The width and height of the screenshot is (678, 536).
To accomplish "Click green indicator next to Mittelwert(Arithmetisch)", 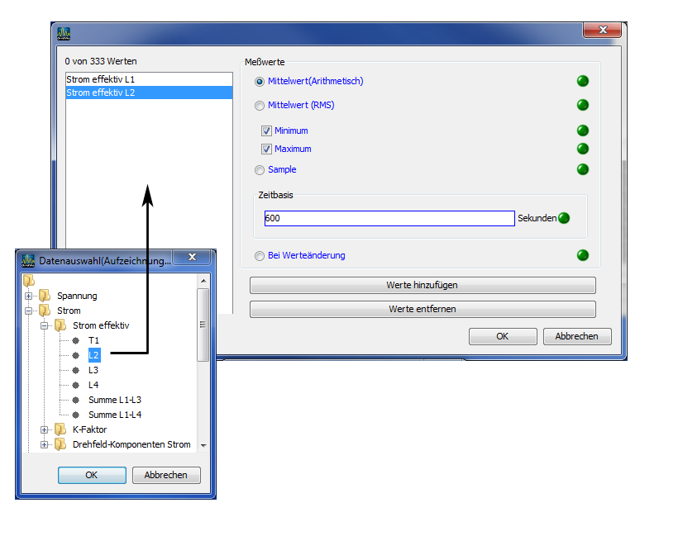I will click(582, 81).
